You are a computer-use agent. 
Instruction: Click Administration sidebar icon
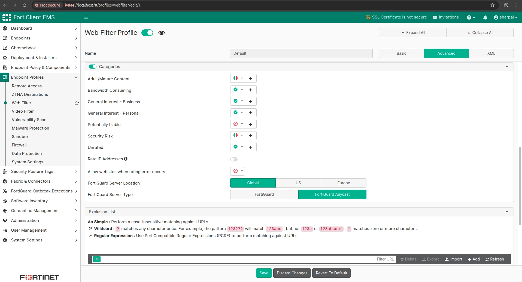point(5,220)
